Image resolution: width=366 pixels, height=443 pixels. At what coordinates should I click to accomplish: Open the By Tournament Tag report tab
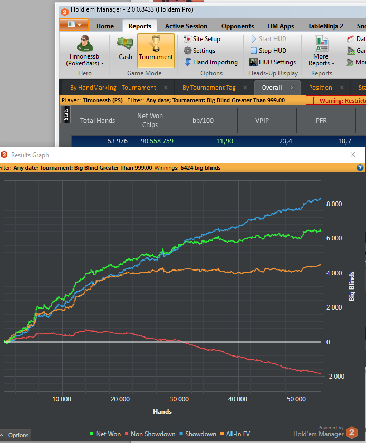[x=209, y=88]
